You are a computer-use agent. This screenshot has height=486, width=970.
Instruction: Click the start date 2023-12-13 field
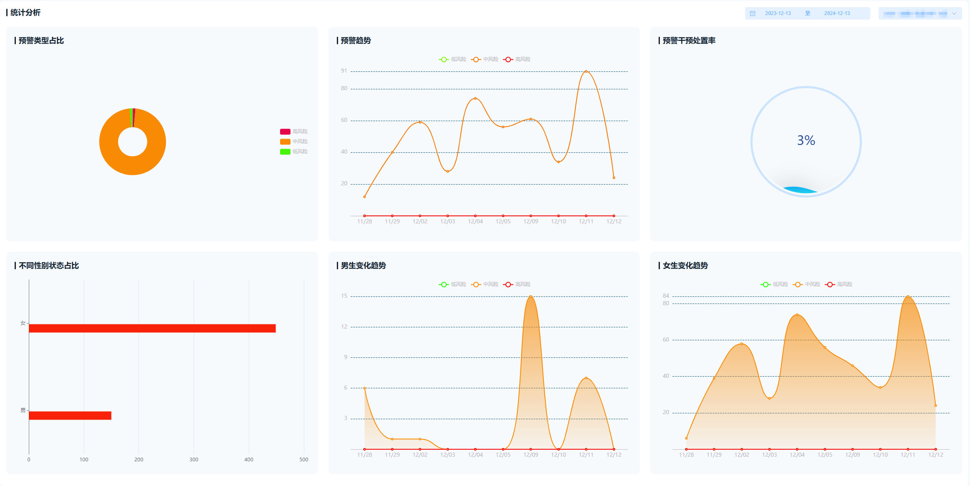click(x=778, y=13)
